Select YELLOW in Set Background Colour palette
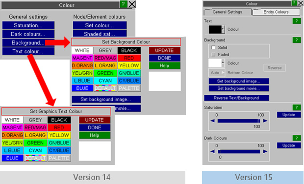This screenshot has width=304, height=184. coord(129,66)
